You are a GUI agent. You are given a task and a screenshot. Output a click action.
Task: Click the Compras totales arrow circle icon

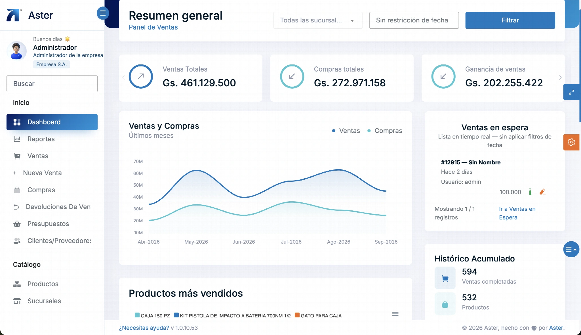pos(292,76)
